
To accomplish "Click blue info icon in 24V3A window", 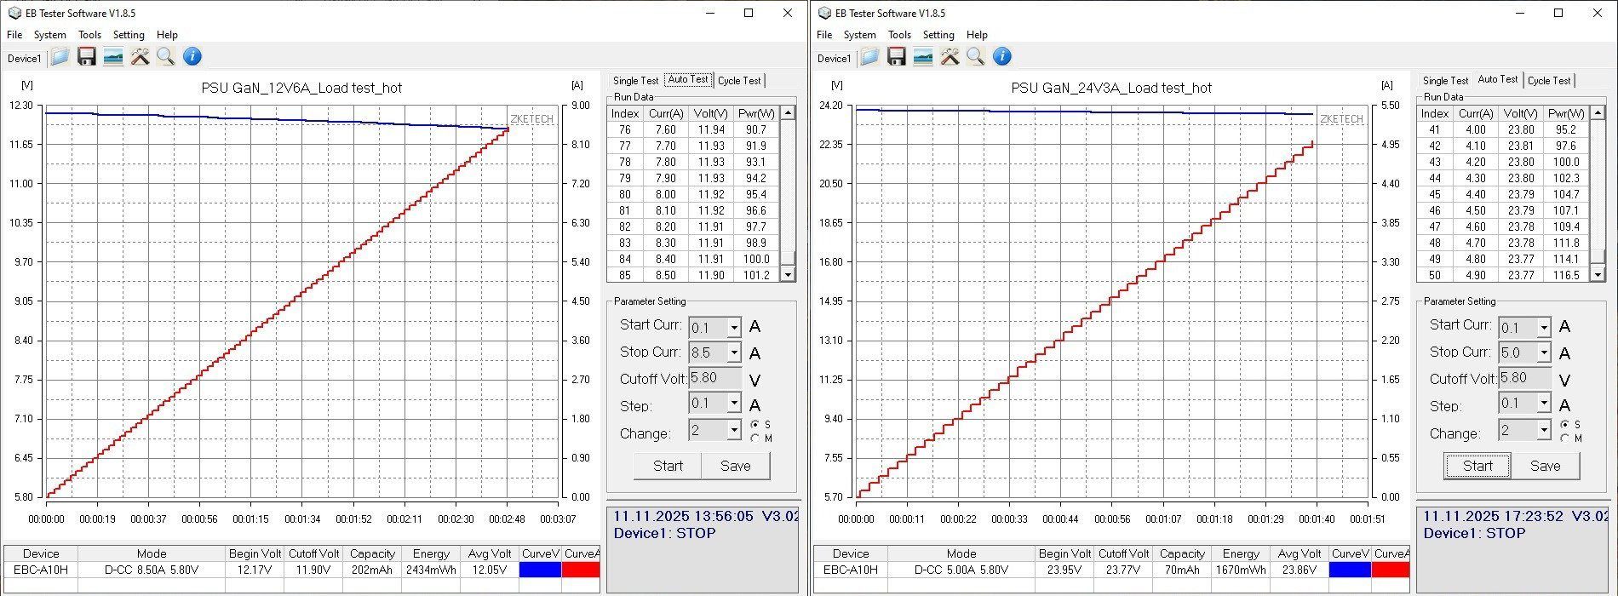I will pyautogui.click(x=1002, y=57).
